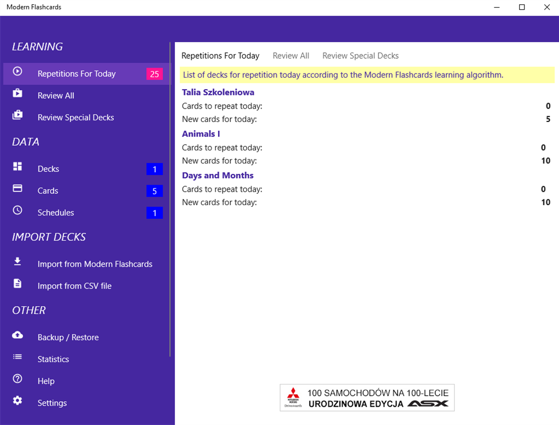Switch to the Review All tab
Screen dimensions: 559x425
coord(291,56)
